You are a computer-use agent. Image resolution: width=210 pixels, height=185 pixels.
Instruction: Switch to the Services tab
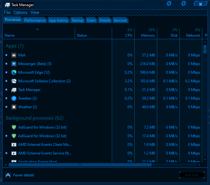pos(120,20)
